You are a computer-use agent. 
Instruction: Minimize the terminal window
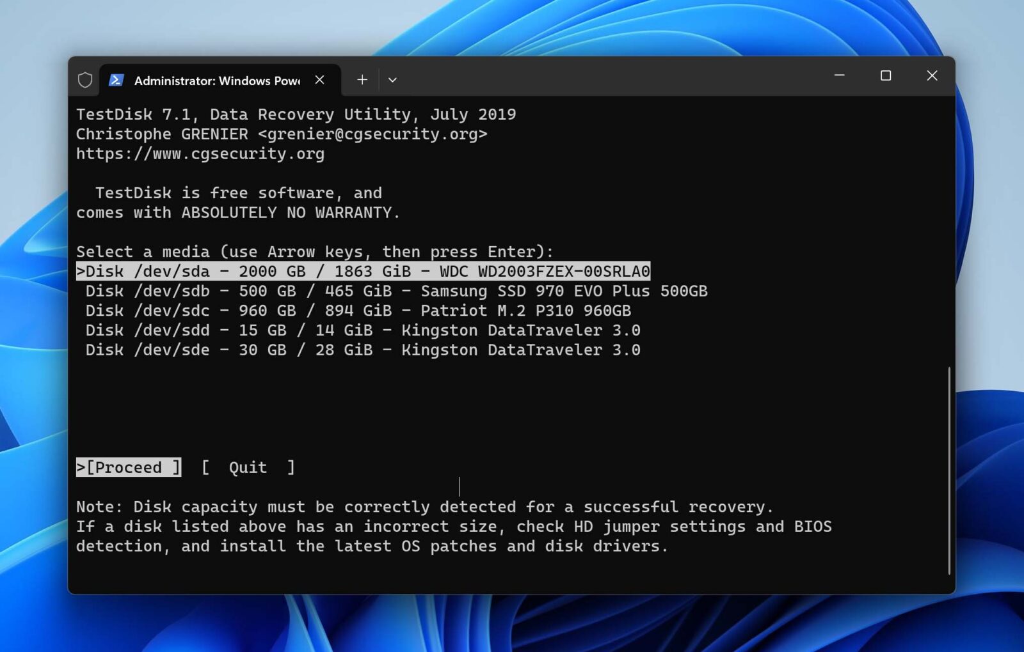click(839, 75)
